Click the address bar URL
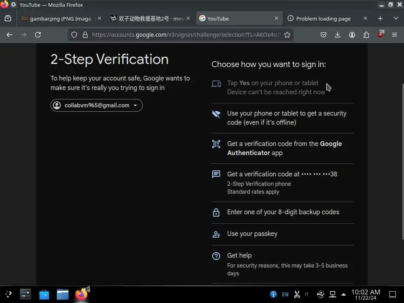Screen dimensions: 404x303 pyautogui.click(x=185, y=35)
